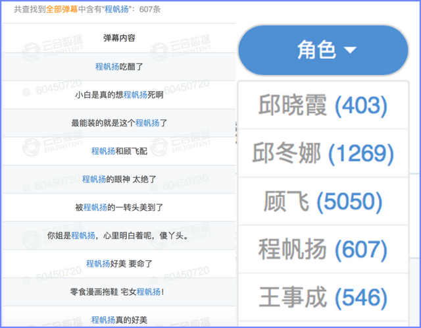This screenshot has height=328, width=421.
Task: Open the comment starting with 你姐是程帆扬
Action: 119,235
